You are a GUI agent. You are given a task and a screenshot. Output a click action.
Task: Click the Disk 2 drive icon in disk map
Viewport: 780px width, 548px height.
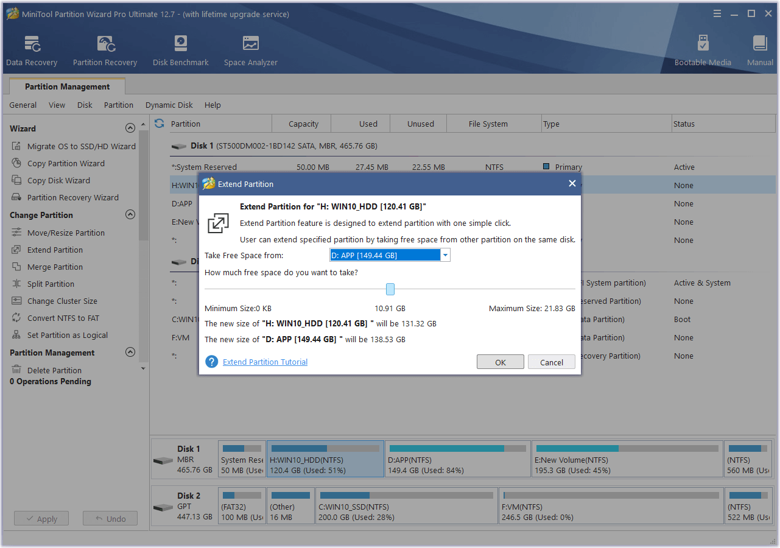click(x=163, y=507)
